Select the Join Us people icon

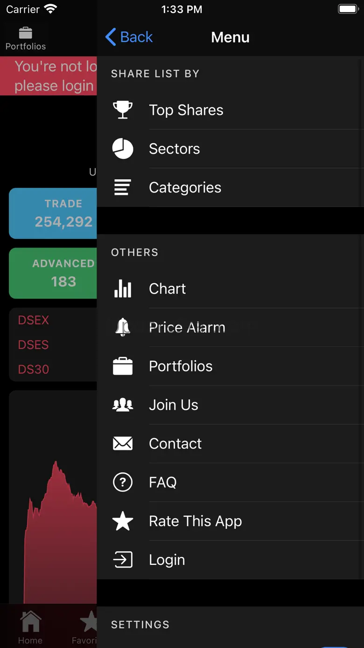pyautogui.click(x=123, y=405)
